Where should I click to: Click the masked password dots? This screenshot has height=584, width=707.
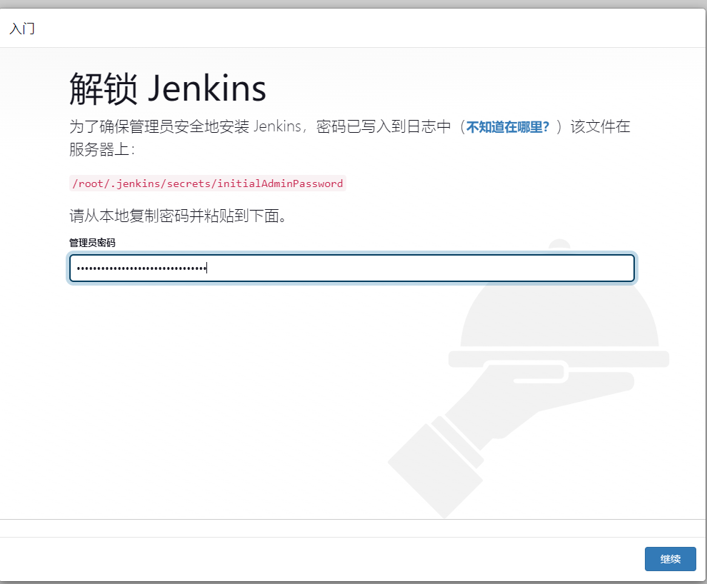(x=141, y=268)
